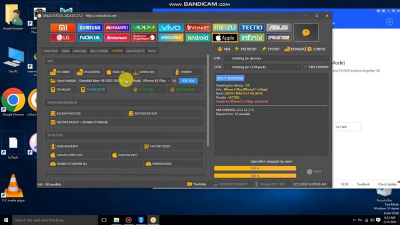This screenshot has height=225, width=400.
Task: Click the FACTORY RESET button
Action: [172, 146]
